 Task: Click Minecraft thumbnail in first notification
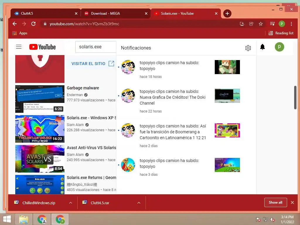[x=227, y=67]
